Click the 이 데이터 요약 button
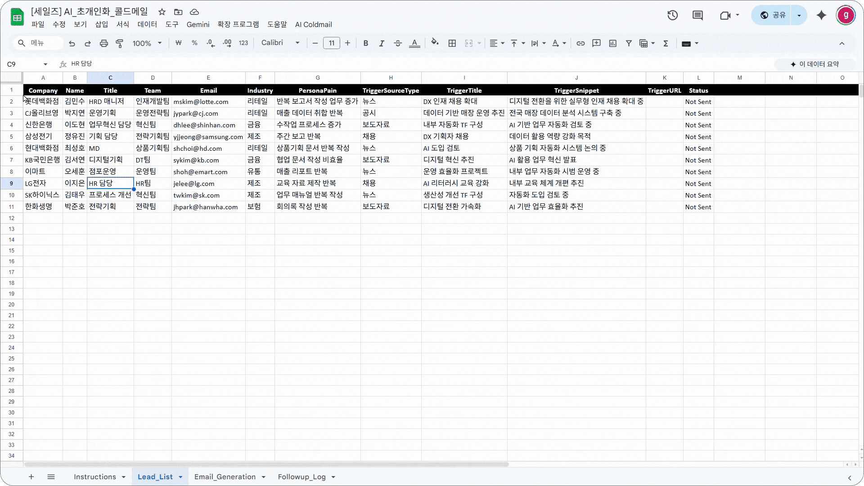This screenshot has width=864, height=486. click(x=814, y=64)
